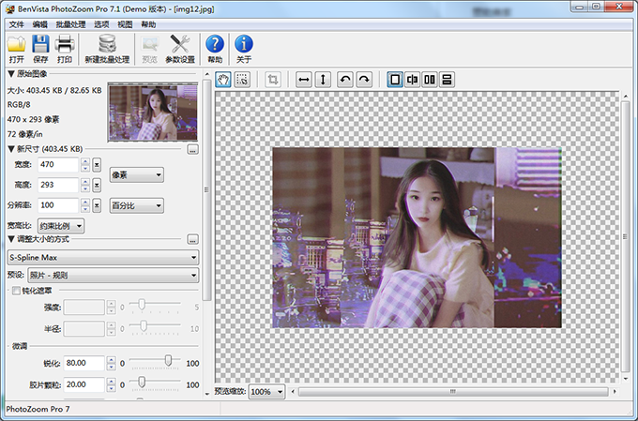This screenshot has height=421, width=638.
Task: Select the single preview window mode
Action: coord(395,80)
